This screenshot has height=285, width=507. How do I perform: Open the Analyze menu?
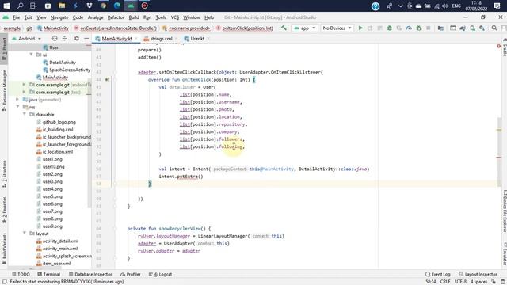point(95,17)
